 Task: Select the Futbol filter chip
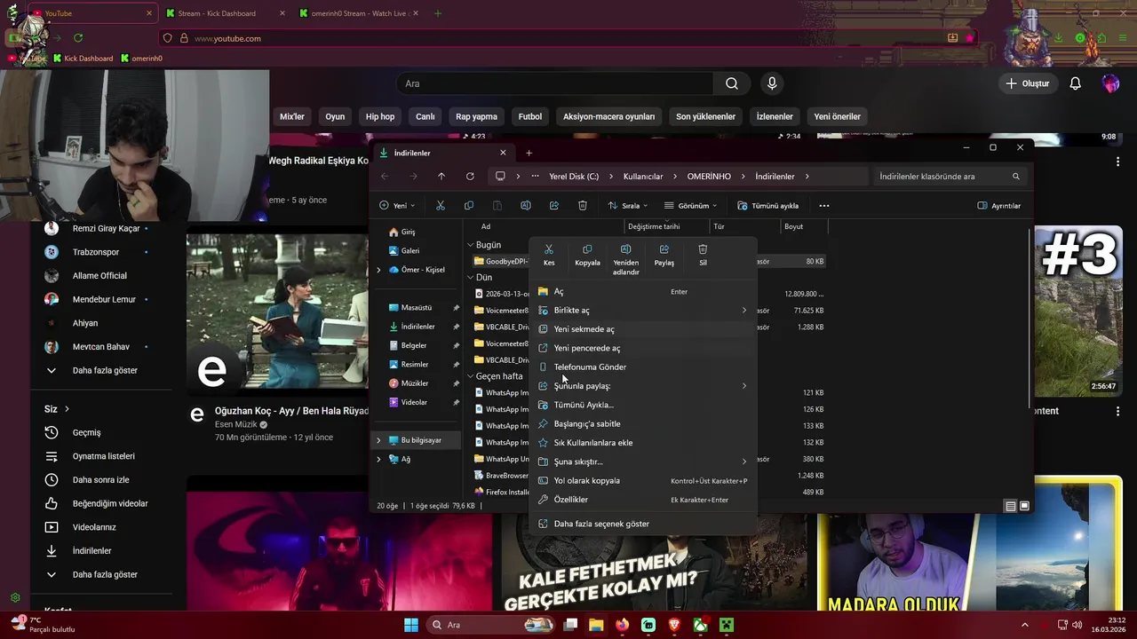click(x=530, y=116)
